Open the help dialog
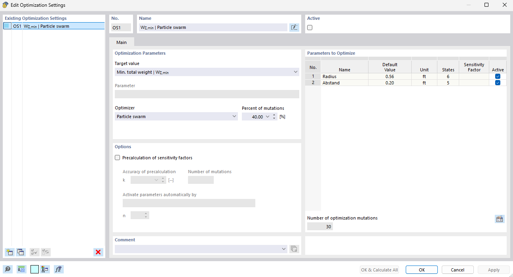Viewport: 513px width, 277px height. tap(8, 269)
